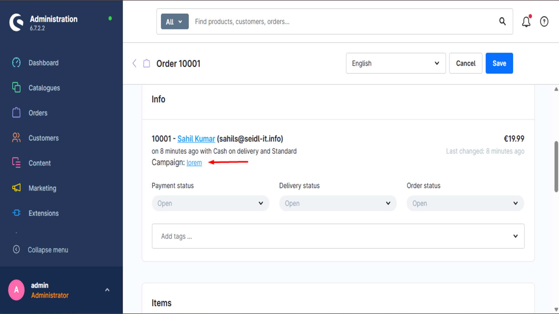
Task: Expand the admin user menu chevron
Action: tap(107, 290)
